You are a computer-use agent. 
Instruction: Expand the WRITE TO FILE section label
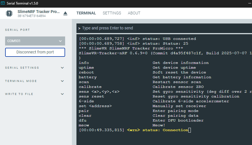[19, 94]
